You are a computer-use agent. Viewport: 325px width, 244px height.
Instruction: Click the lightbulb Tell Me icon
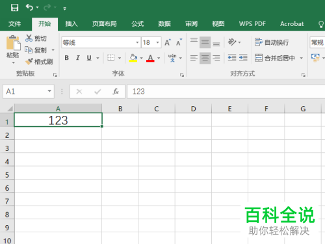click(321, 24)
